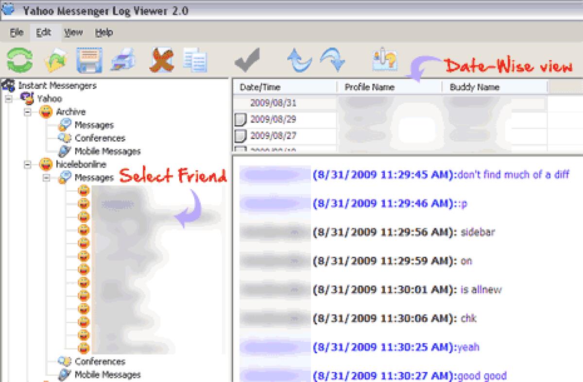Image resolution: width=583 pixels, height=382 pixels.
Task: Sort by the Date/Time column header
Action: pyautogui.click(x=285, y=87)
